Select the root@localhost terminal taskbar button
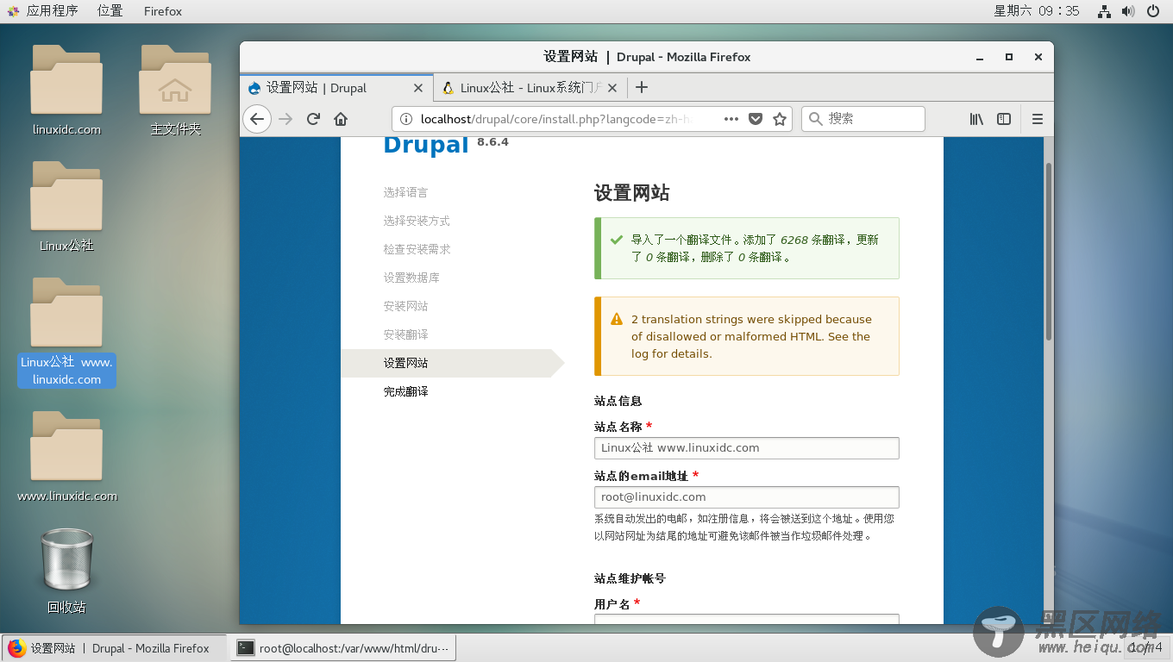Screen dimensions: 1173x662 343,648
